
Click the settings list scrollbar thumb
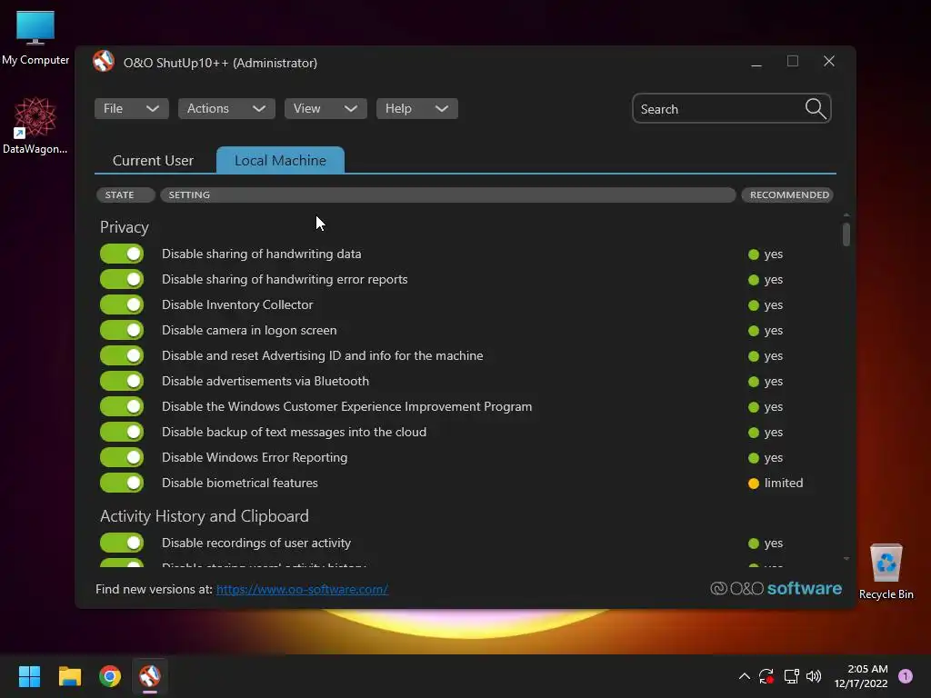(x=846, y=234)
